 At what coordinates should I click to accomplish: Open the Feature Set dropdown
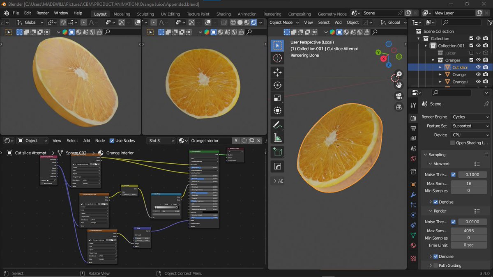pyautogui.click(x=470, y=126)
